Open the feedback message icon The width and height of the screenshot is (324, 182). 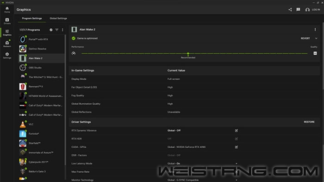tap(298, 10)
